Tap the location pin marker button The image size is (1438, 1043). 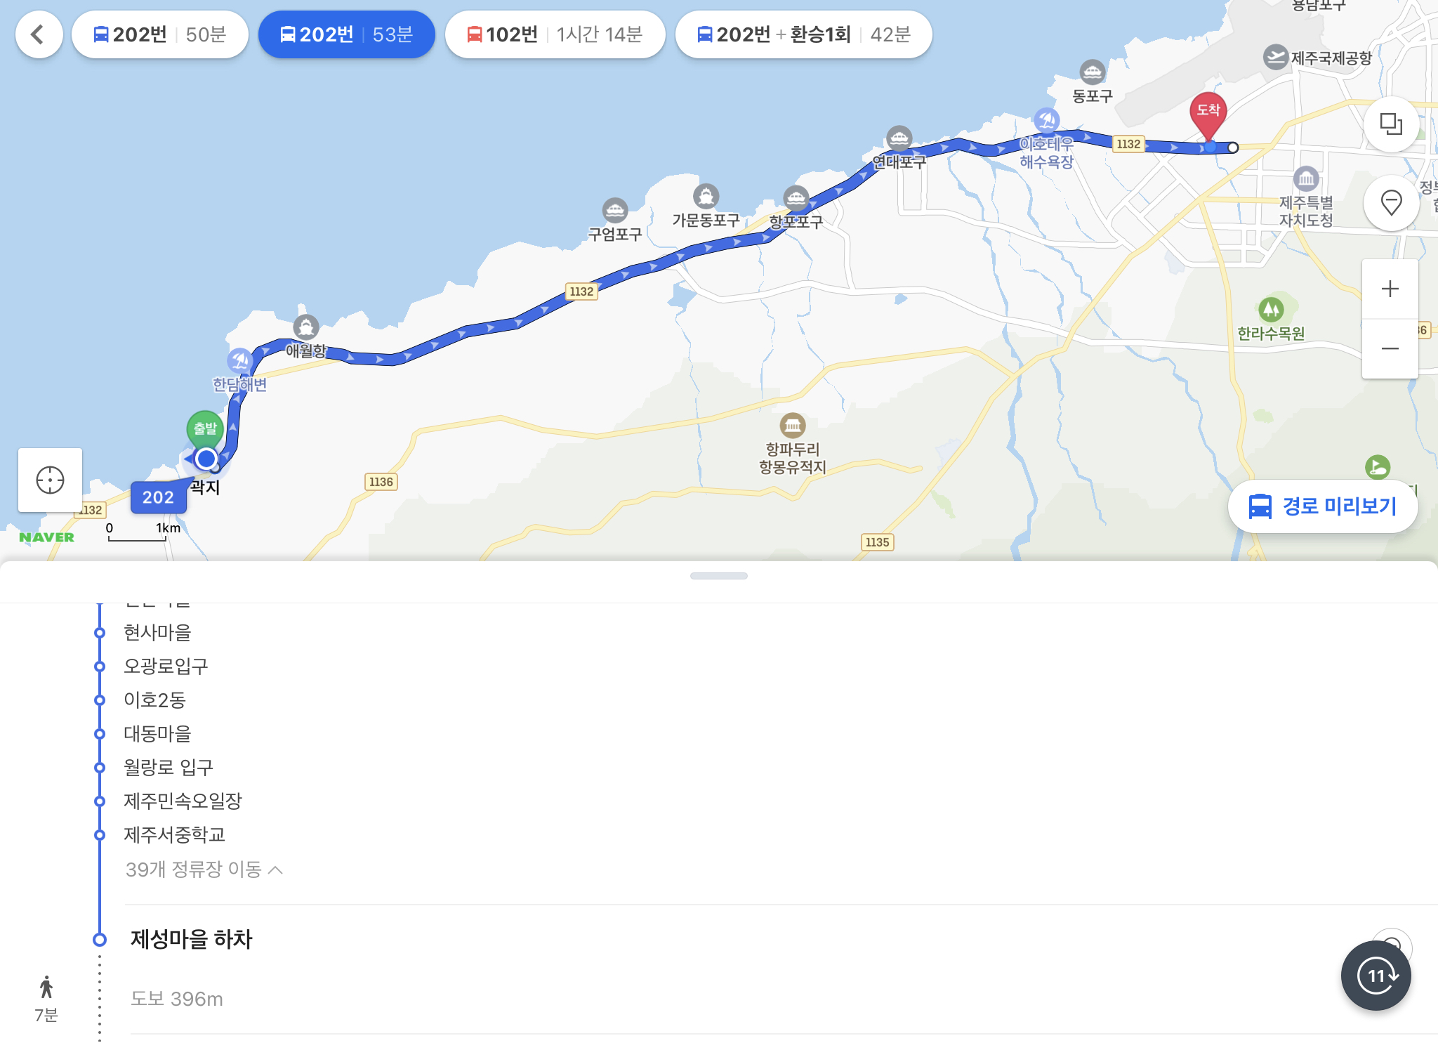point(1391,203)
